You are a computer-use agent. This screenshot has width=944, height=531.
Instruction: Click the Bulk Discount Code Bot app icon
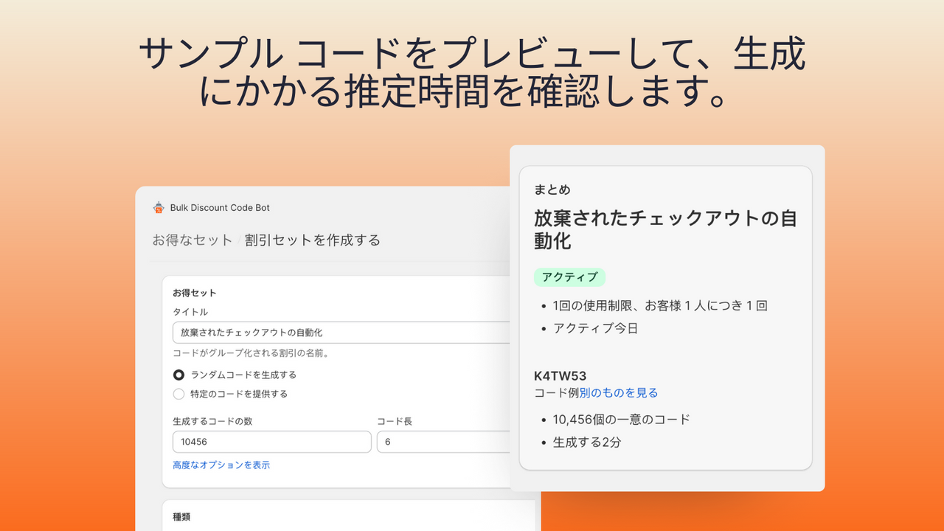pyautogui.click(x=158, y=208)
